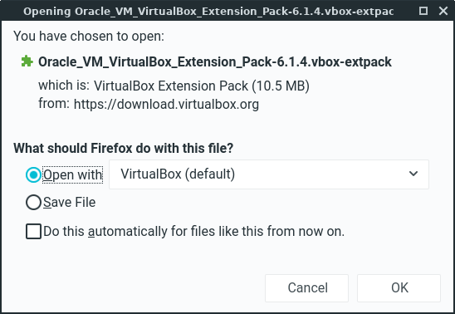455x314 pixels.
Task: Open the VirtualBox (default) application dropdown
Action: click(x=269, y=174)
